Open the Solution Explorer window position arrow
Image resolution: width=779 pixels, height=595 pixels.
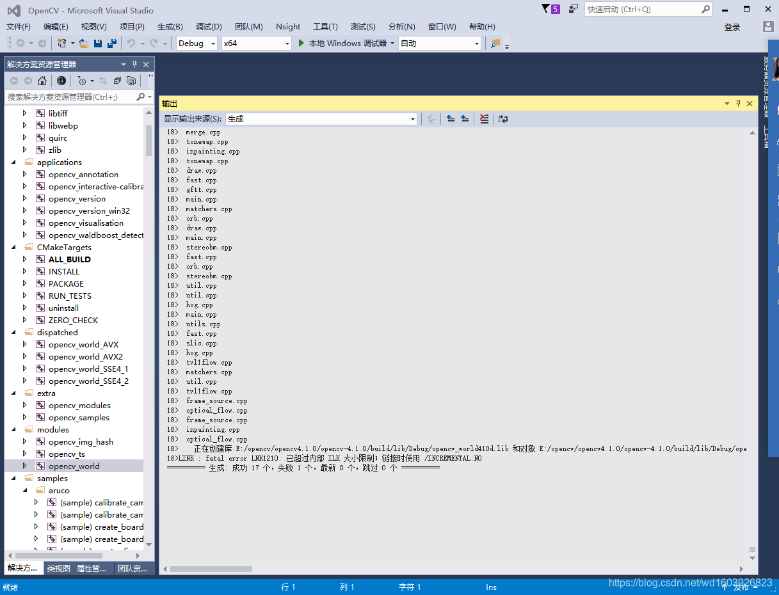pos(124,65)
